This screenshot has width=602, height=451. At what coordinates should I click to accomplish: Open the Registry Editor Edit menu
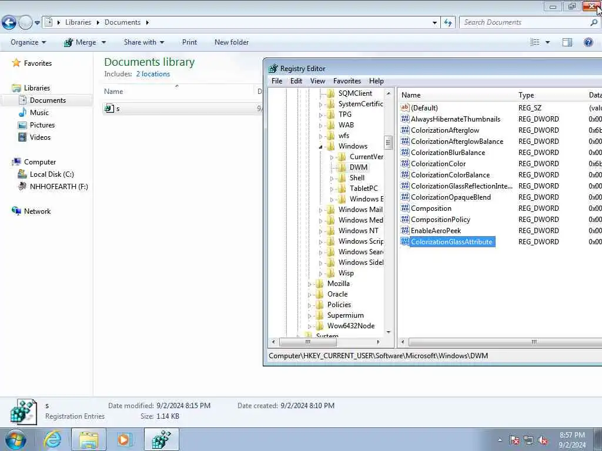(x=296, y=81)
